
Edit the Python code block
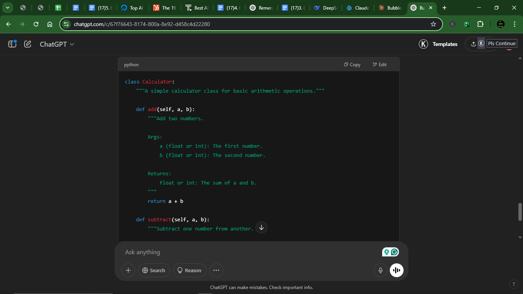(x=379, y=65)
